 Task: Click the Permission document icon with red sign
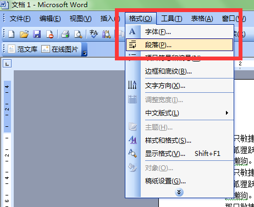49,34
